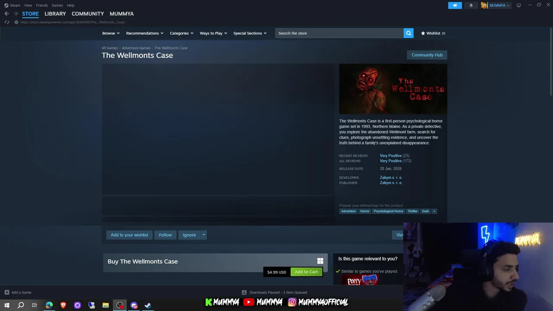Open the Steam menu
Image resolution: width=553 pixels, height=311 pixels.
(15, 5)
